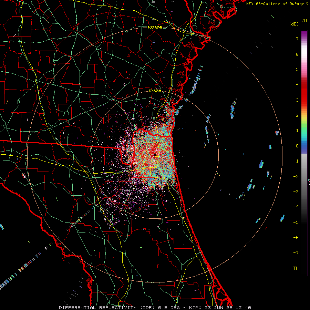Screen dimensions: 310x310
Task: Click the -7 value on the color scale
Action: (296, 253)
